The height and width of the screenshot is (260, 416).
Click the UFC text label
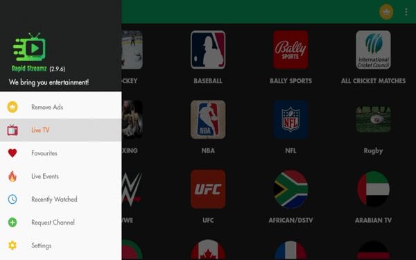pos(208,220)
